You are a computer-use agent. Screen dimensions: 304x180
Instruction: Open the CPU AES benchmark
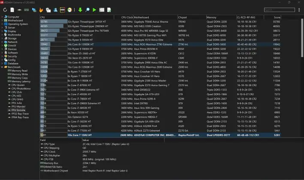click(16, 96)
